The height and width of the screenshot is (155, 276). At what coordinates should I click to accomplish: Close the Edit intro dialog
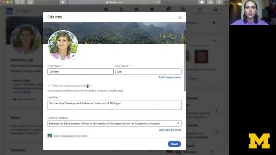pyautogui.click(x=180, y=17)
